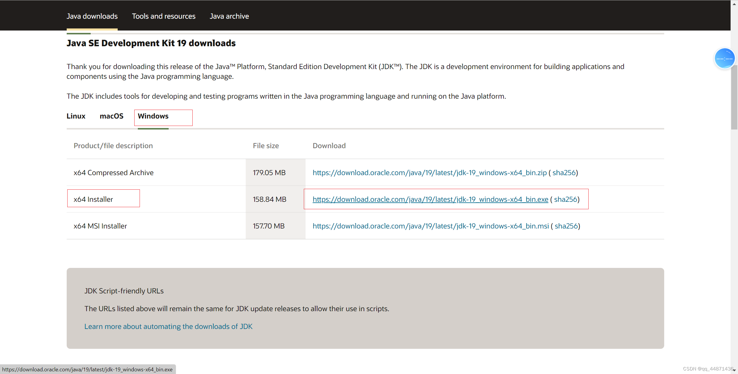The image size is (738, 374).
Task: Download the jdk-19 windows x64 exe installer
Action: coord(430,199)
